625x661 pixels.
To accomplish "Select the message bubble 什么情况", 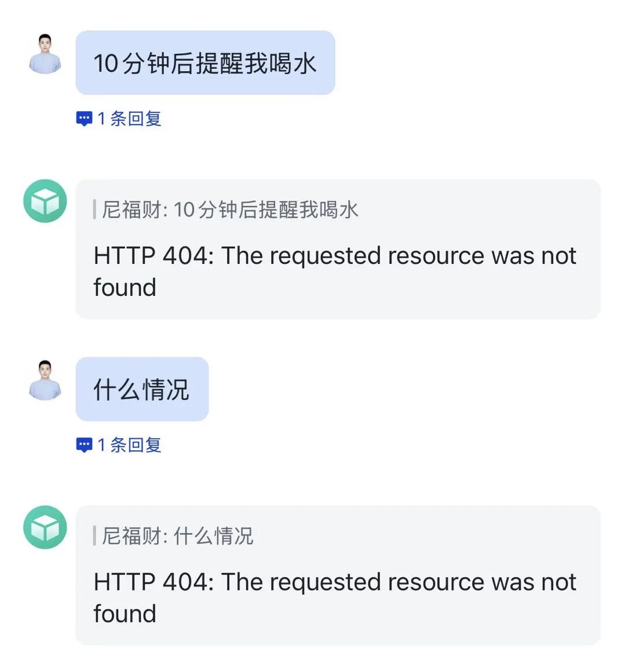I will click(x=141, y=389).
